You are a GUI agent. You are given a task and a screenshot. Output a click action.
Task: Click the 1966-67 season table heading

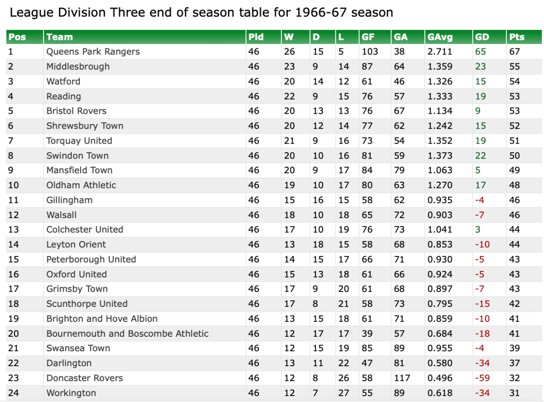[x=201, y=12]
